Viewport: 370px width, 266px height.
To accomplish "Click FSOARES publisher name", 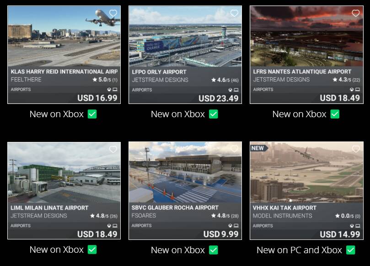I will 144,216.
